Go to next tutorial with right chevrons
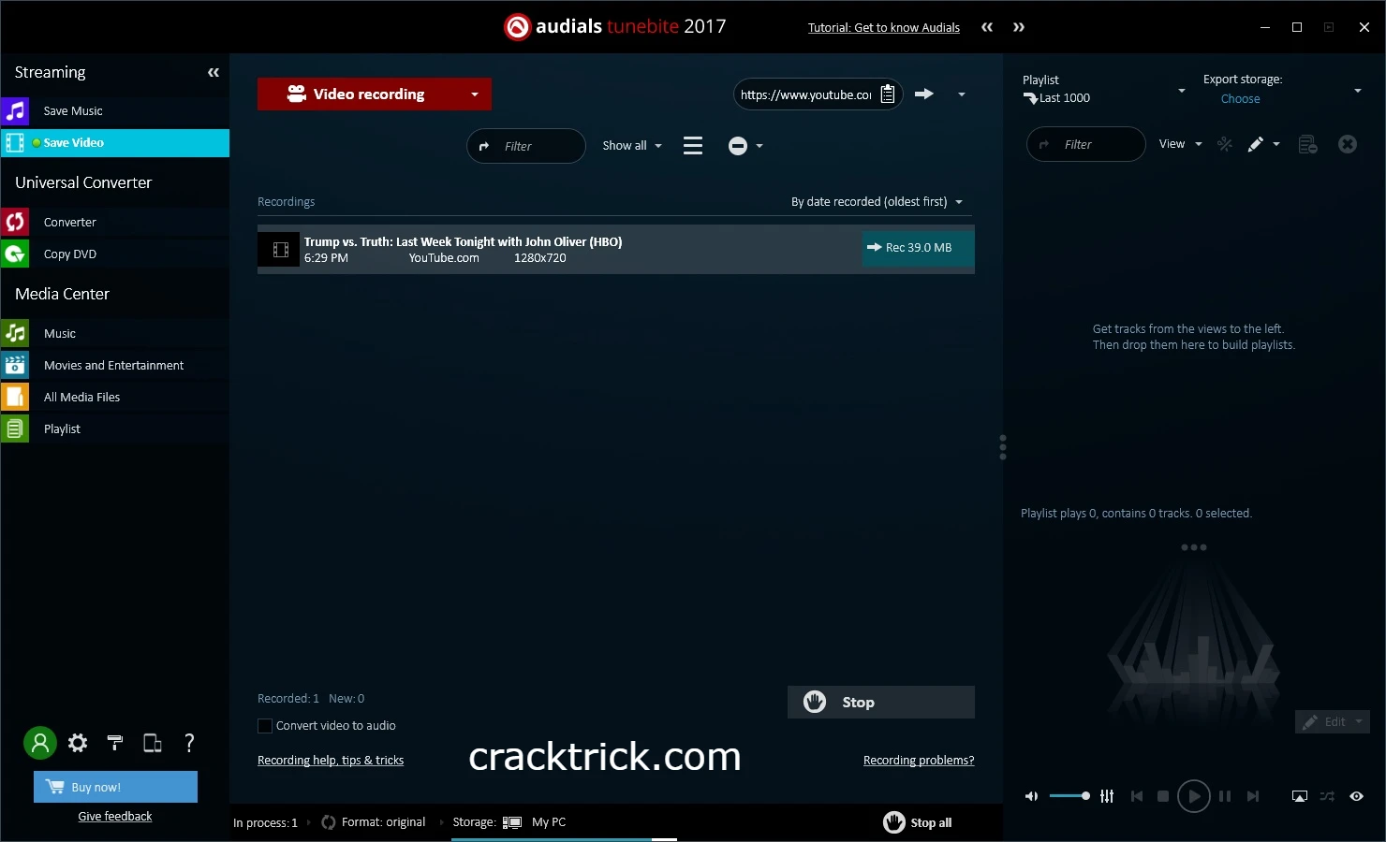The image size is (1386, 842). tap(1019, 27)
